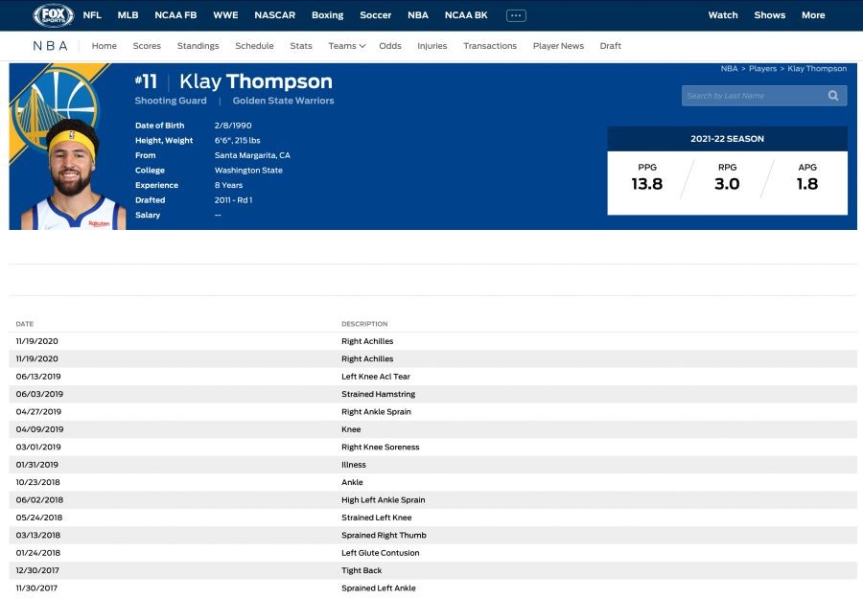Click the 10/23/2018 date cell
Image resolution: width=863 pixels, height=599 pixels.
[38, 482]
